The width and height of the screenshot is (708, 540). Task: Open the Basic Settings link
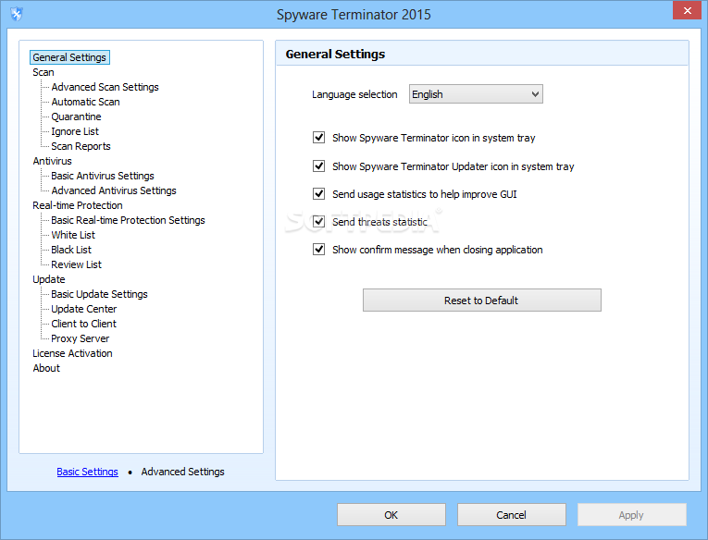click(87, 472)
